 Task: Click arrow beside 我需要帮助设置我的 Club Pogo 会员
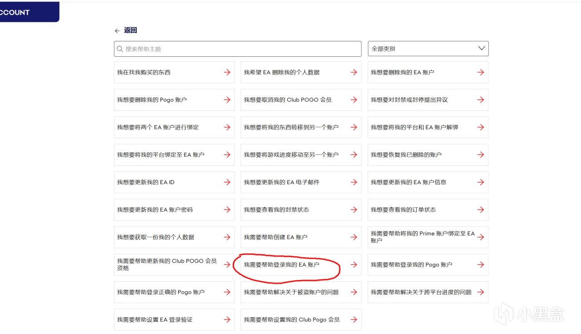click(354, 320)
